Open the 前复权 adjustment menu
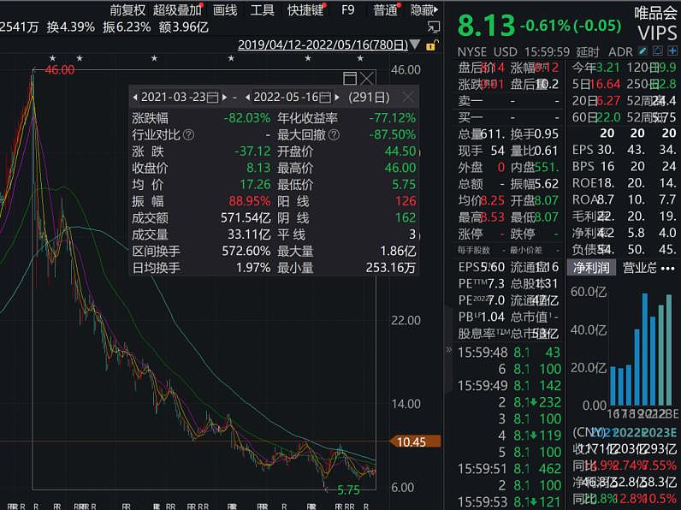The width and height of the screenshot is (681, 510). (x=127, y=10)
